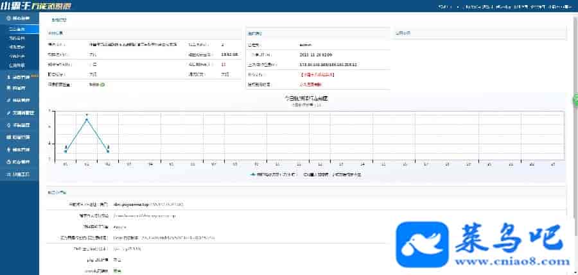Click the green floating round button at window edge
The width and height of the screenshot is (578, 275).
pyautogui.click(x=574, y=100)
